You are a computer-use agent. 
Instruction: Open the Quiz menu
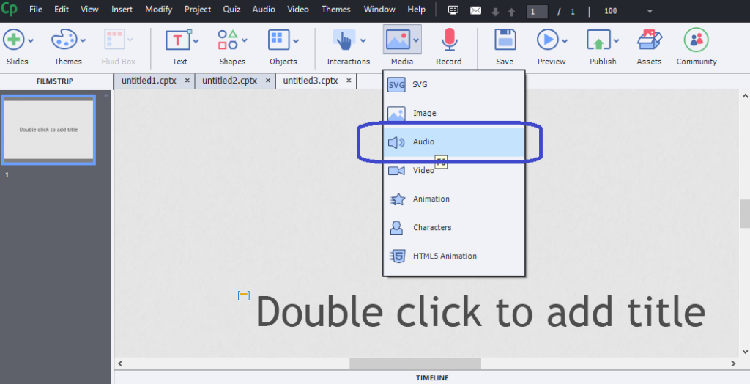coord(231,9)
